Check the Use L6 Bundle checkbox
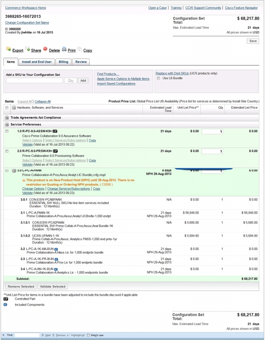The image size is (265, 341). tap(159, 79)
